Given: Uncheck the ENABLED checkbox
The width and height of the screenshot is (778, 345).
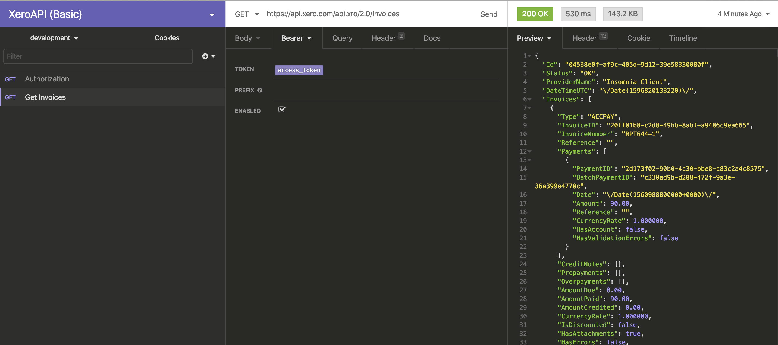Looking at the screenshot, I should pos(281,110).
